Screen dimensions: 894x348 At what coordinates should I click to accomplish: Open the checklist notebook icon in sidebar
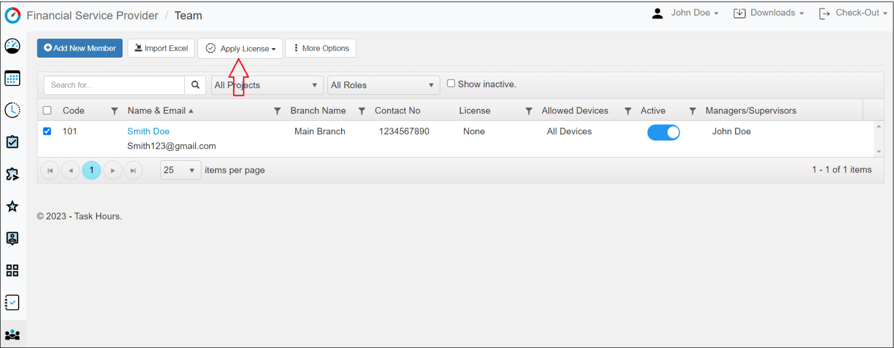(12, 302)
